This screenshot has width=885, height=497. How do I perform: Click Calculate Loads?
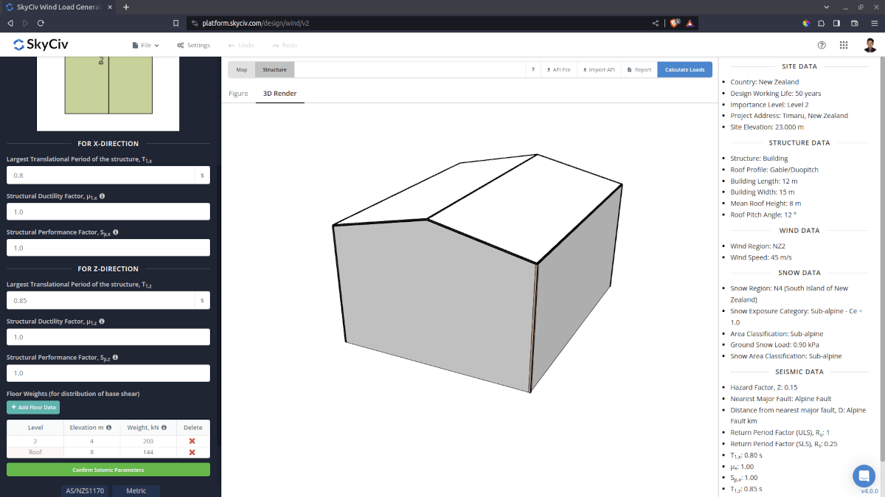point(684,69)
